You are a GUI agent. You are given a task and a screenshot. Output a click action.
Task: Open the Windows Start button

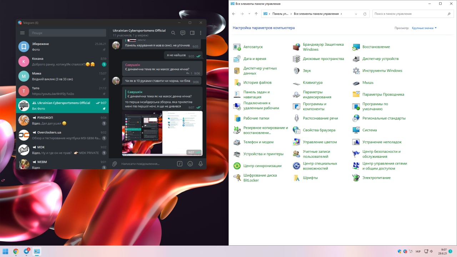(x=6, y=251)
